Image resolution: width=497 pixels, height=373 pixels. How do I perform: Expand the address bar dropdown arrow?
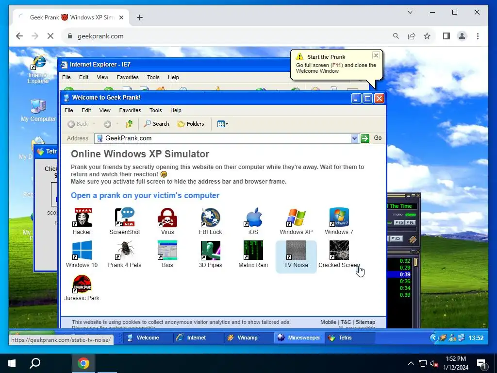tap(354, 138)
